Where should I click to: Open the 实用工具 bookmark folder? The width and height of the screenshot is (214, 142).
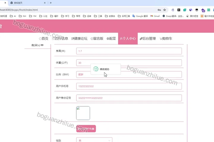click(x=124, y=16)
